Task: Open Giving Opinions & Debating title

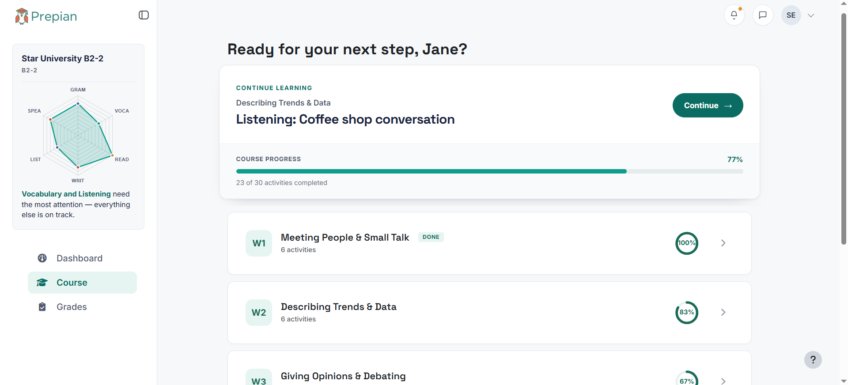Action: click(343, 376)
